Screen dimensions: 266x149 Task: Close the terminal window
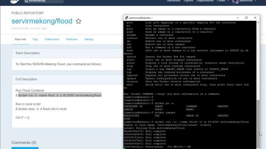(255, 18)
